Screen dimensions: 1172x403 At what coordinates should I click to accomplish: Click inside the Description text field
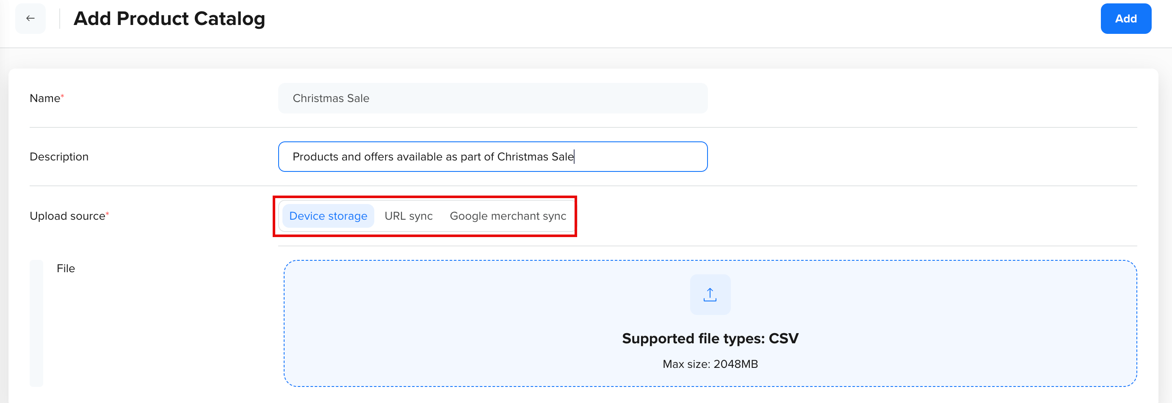493,157
